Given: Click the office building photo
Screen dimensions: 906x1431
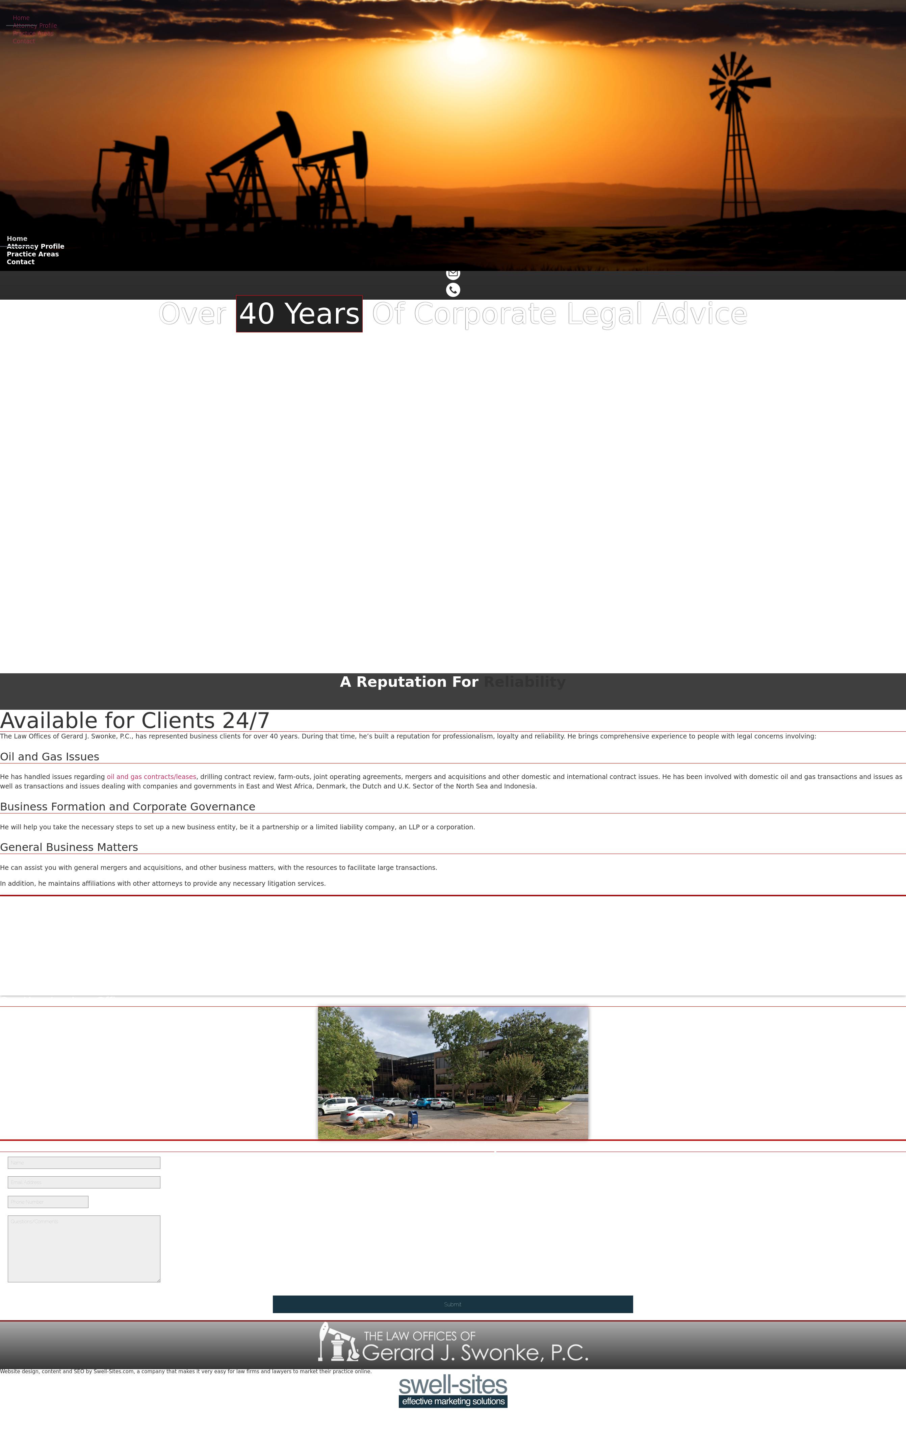Looking at the screenshot, I should tap(453, 1072).
